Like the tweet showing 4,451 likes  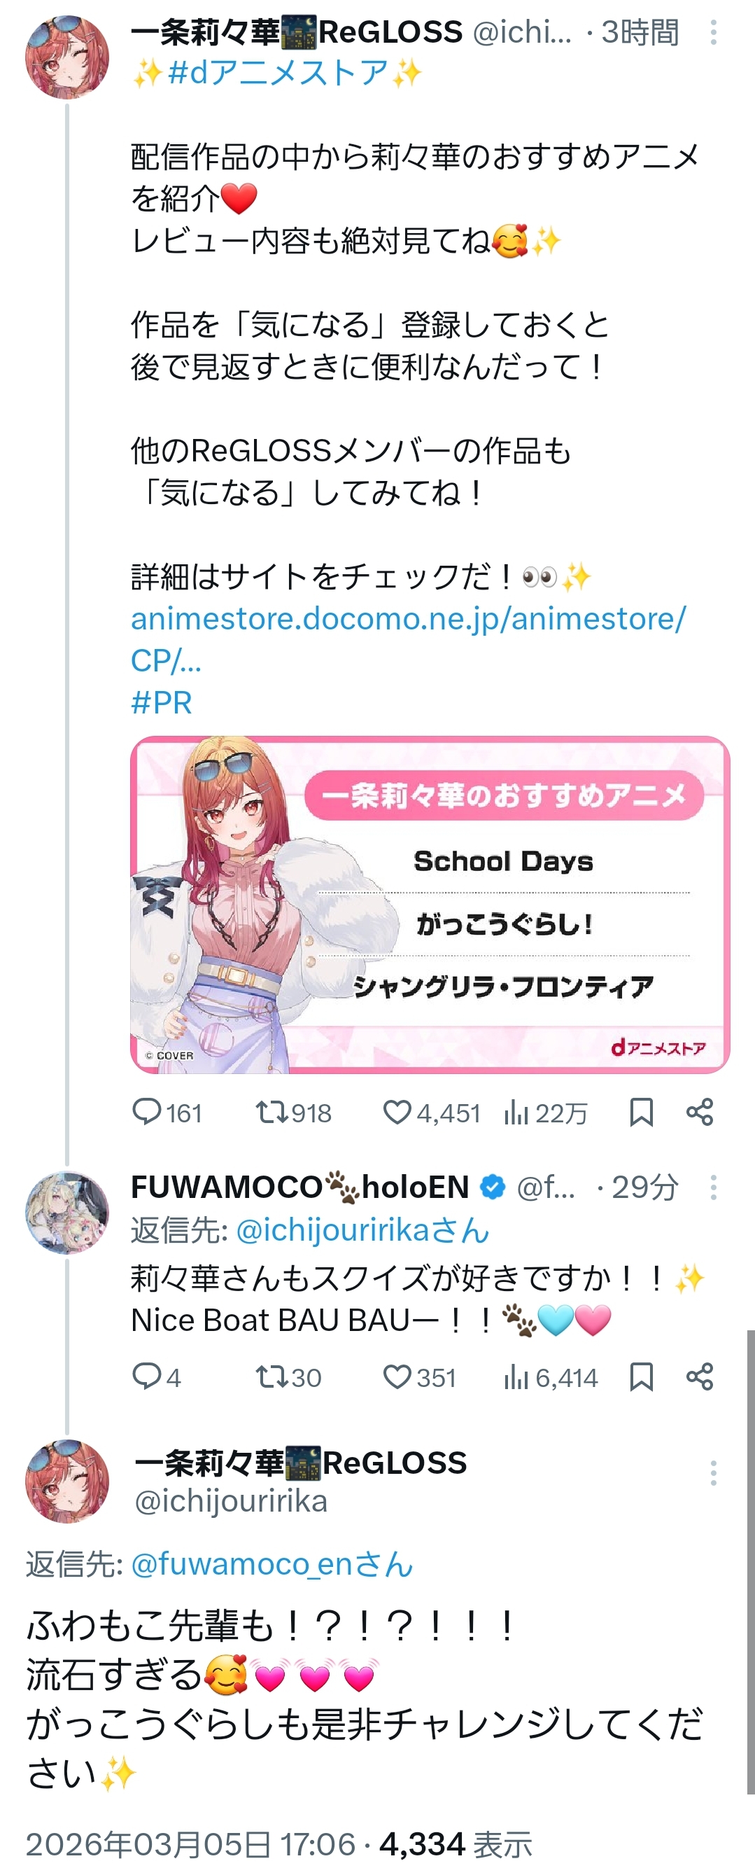pyautogui.click(x=397, y=1111)
